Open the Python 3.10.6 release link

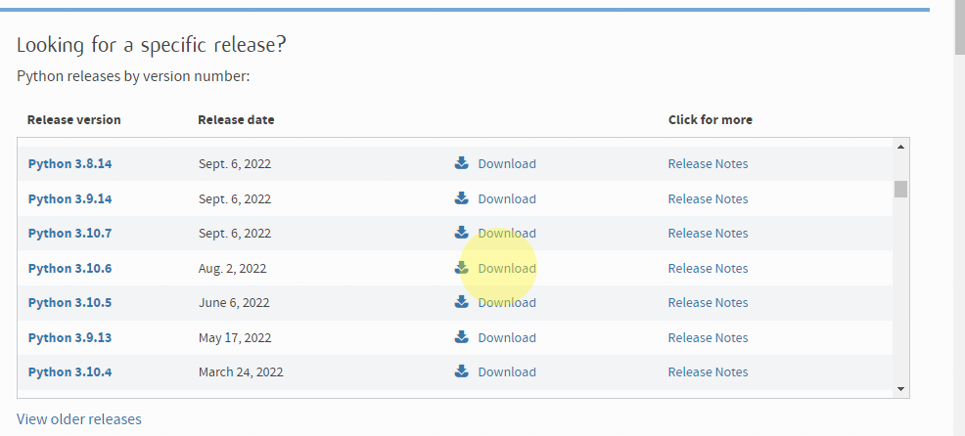point(70,269)
